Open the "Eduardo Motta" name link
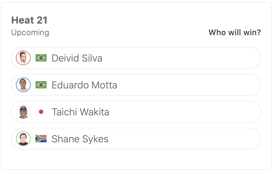Viewport: 274px width, 172px height. coord(84,85)
